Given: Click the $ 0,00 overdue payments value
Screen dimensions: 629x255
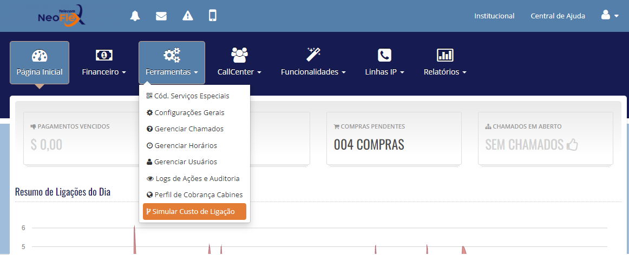Looking at the screenshot, I should click(47, 144).
